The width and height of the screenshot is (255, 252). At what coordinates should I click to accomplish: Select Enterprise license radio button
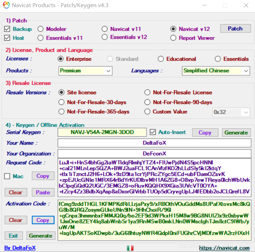coord(61,59)
